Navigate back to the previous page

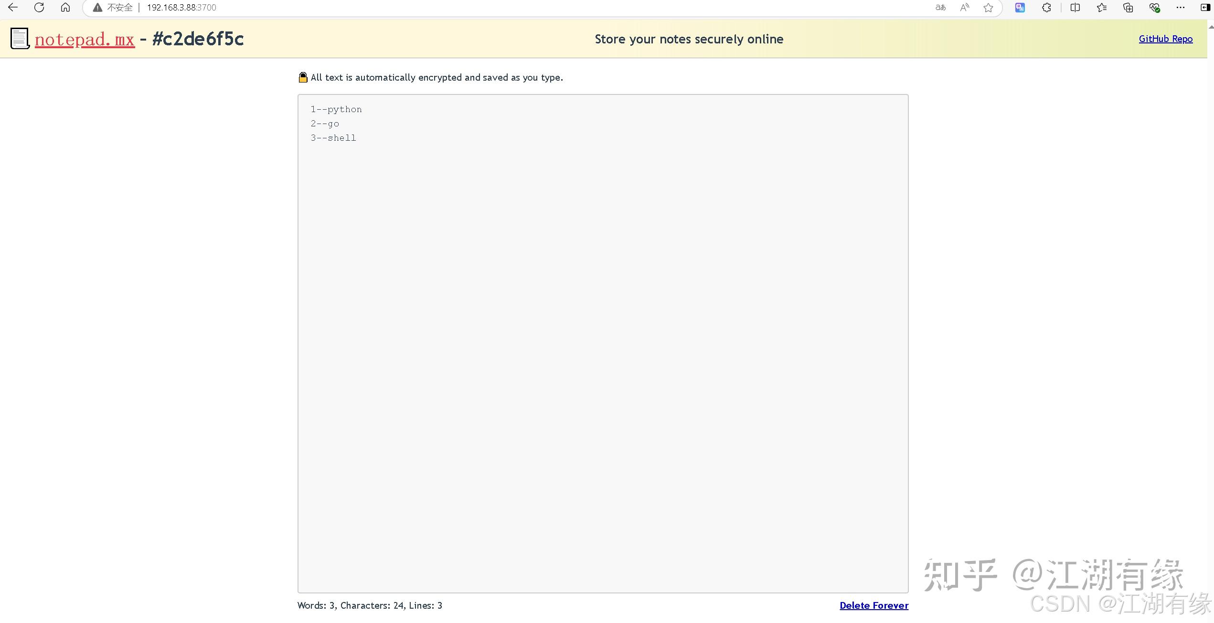click(12, 7)
